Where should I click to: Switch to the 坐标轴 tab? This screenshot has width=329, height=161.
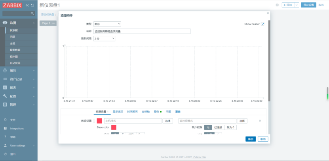point(146,112)
